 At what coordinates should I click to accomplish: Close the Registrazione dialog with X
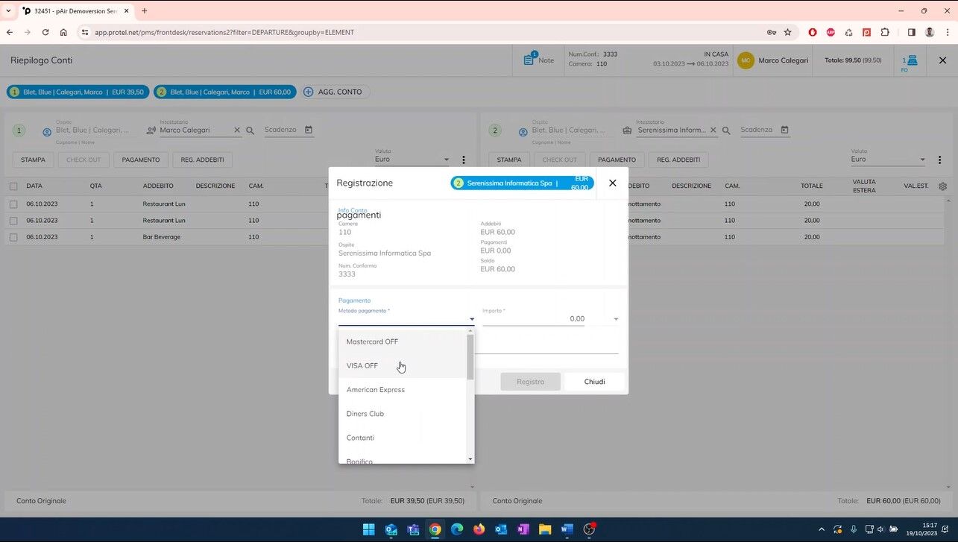click(612, 183)
